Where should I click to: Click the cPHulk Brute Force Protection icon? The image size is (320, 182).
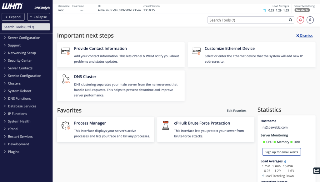[166, 126]
